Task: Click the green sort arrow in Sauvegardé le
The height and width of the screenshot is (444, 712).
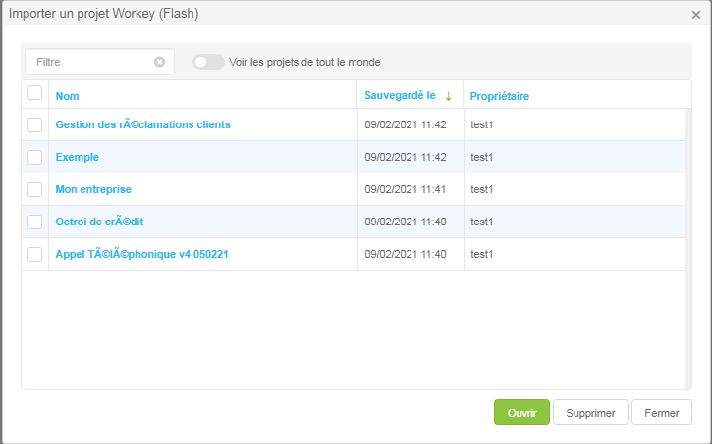Action: coord(448,96)
